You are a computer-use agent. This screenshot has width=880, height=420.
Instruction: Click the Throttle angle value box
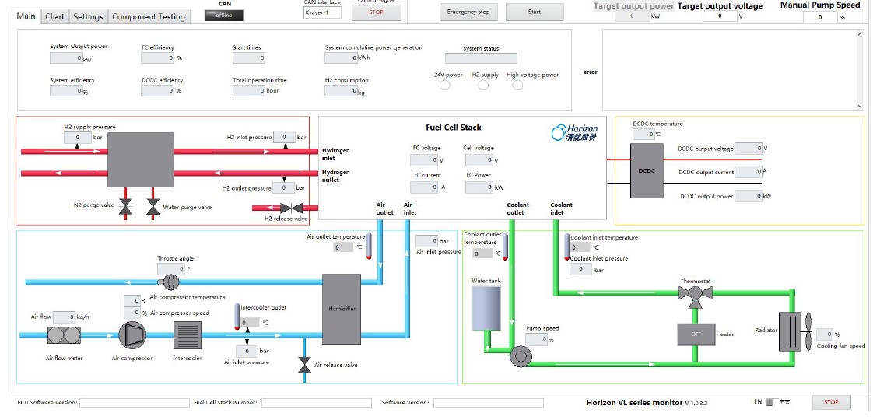[170, 268]
